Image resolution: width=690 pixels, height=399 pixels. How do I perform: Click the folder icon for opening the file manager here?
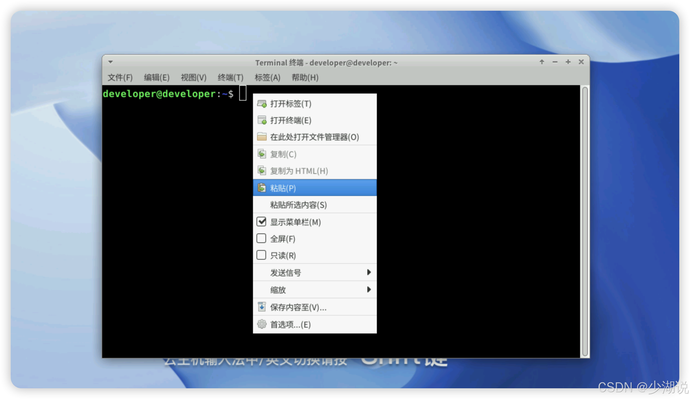[x=262, y=137]
